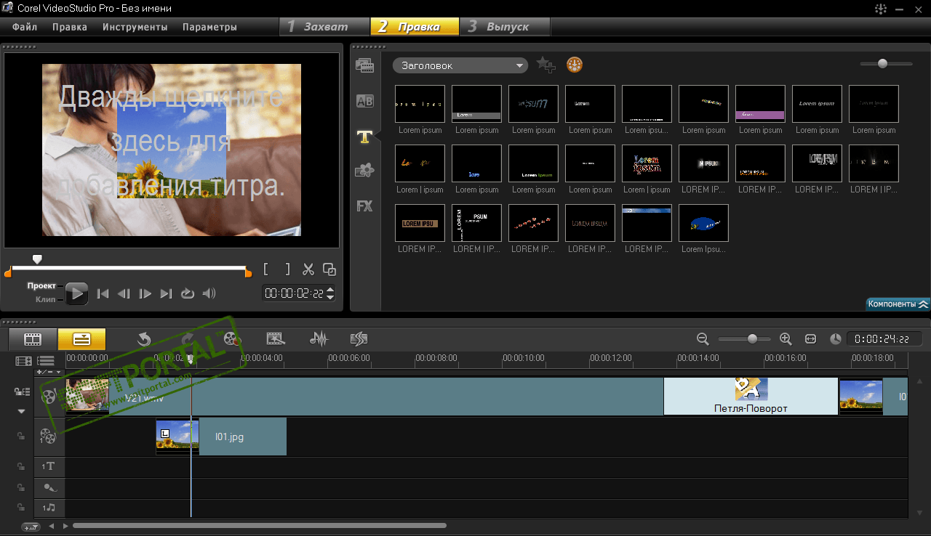Increase the preview timecode with up arrow
Viewport: 931px width, 536px height.
pyautogui.click(x=331, y=290)
